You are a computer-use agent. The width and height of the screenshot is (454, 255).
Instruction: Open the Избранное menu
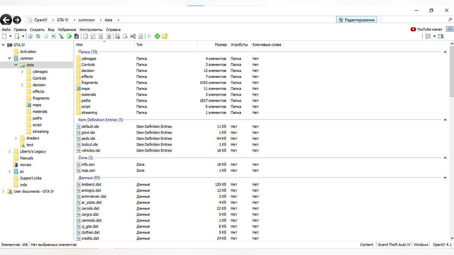click(x=67, y=29)
